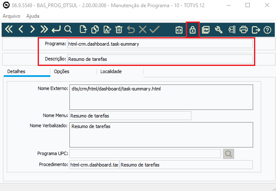Open help question mark icon
276x191 pixels.
click(x=267, y=30)
